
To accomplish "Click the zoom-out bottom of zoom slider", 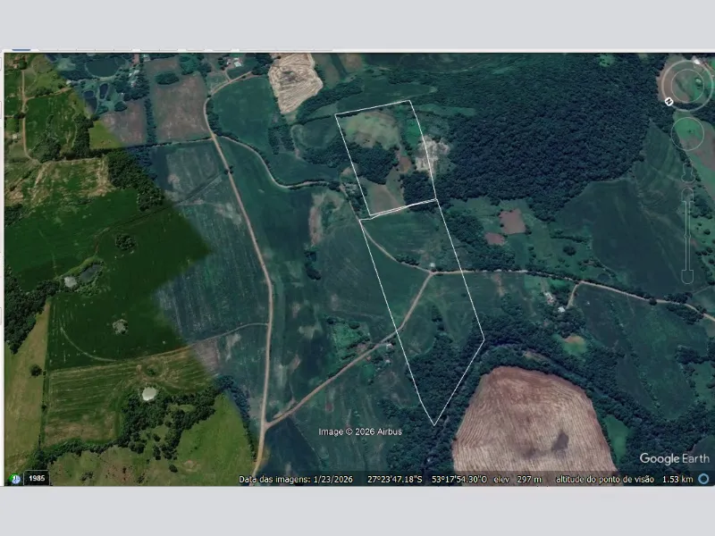I will click(x=687, y=278).
